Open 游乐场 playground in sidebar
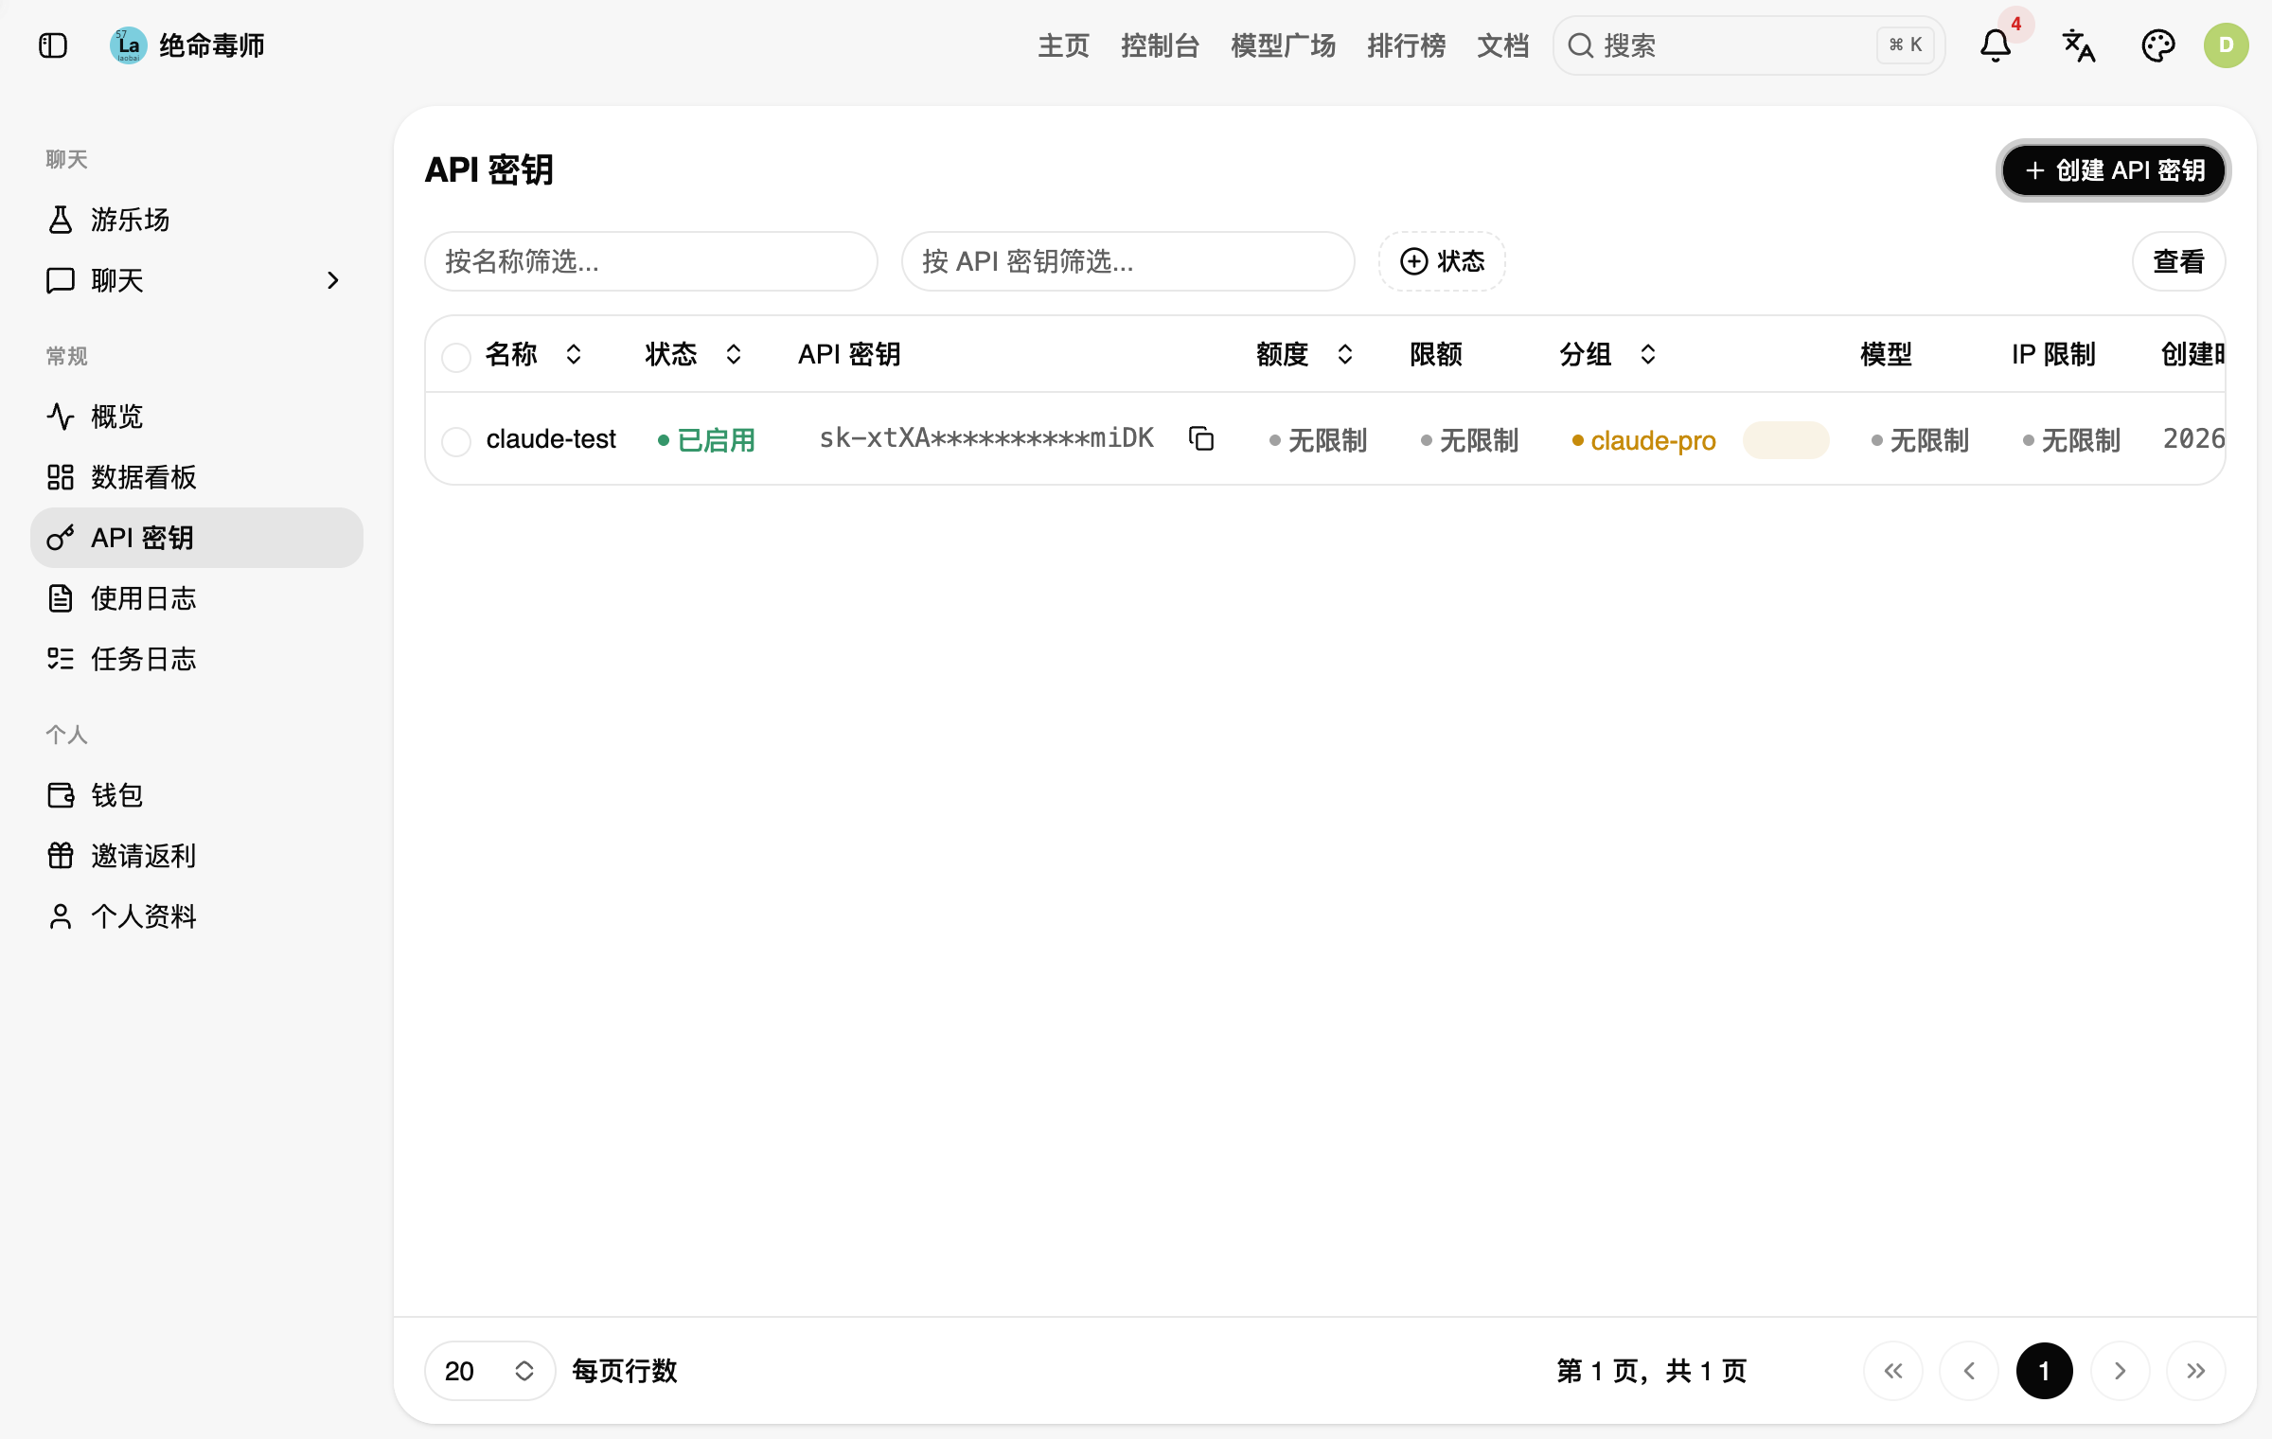This screenshot has width=2272, height=1439. [x=197, y=220]
